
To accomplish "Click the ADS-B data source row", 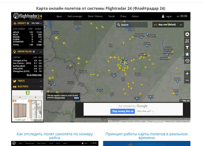I will [x=27, y=32].
